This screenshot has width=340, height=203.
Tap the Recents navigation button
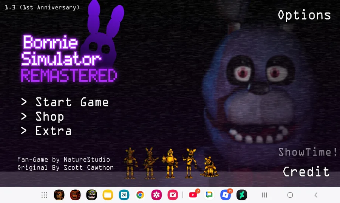click(x=264, y=195)
